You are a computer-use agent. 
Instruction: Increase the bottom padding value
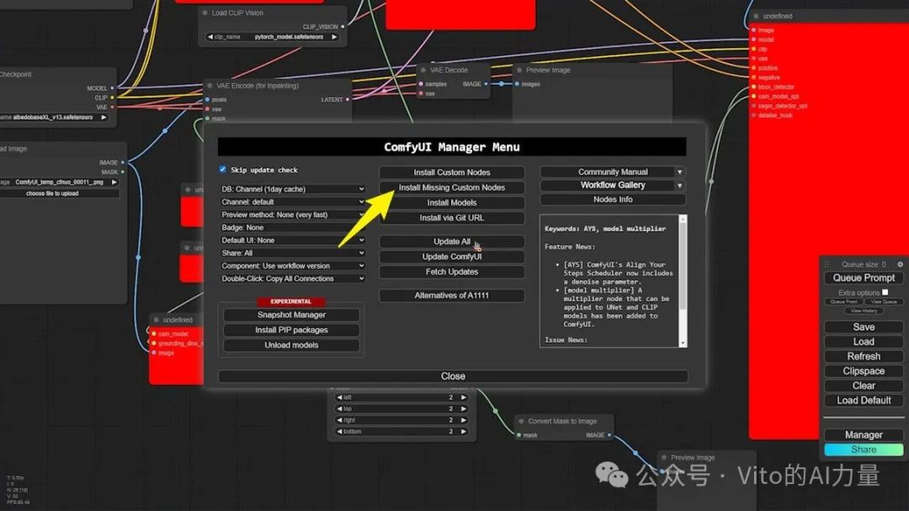pyautogui.click(x=464, y=432)
